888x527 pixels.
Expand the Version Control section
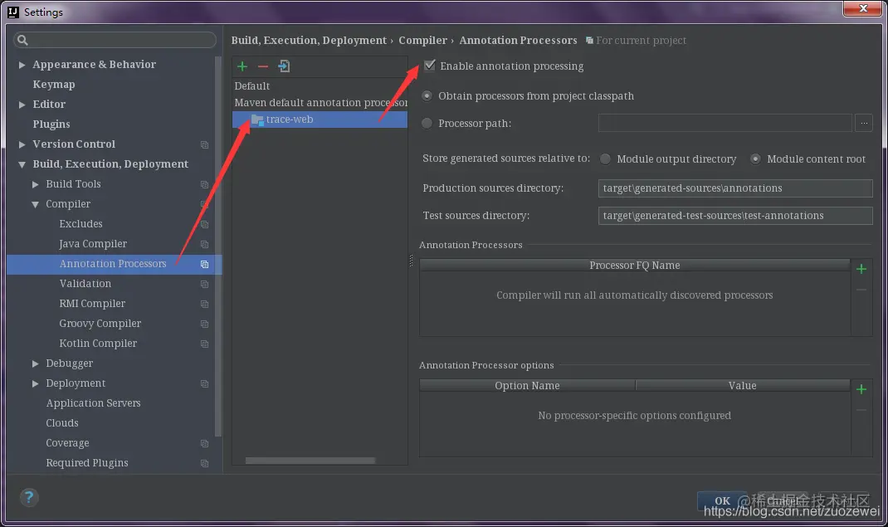tap(22, 144)
